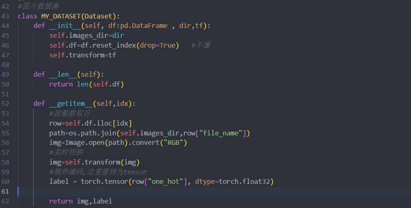Click line number 60 in the gutter
Screen dimensions: 411x208
pos(5,181)
